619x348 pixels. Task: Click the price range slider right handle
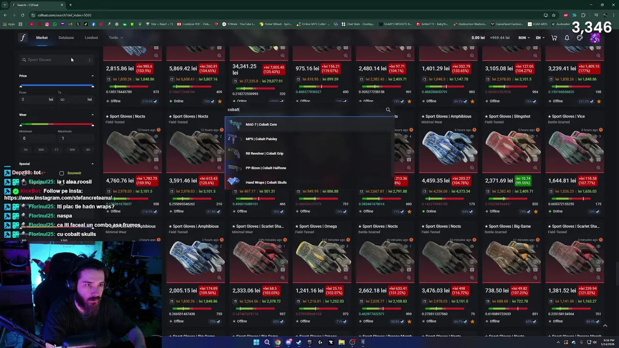[x=92, y=86]
